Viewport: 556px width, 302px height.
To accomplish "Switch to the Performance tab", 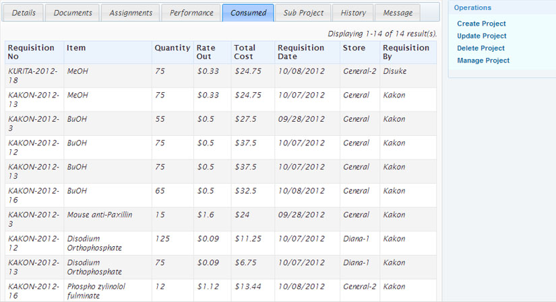I will pyautogui.click(x=191, y=13).
